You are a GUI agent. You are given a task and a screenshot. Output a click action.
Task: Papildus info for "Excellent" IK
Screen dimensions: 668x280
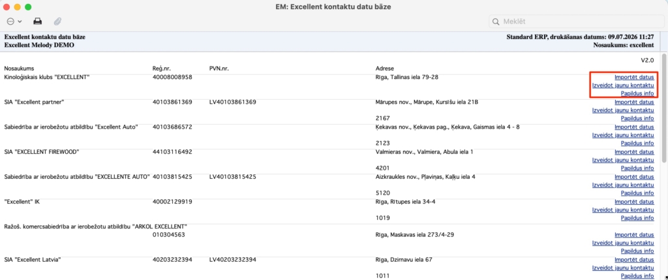637,218
